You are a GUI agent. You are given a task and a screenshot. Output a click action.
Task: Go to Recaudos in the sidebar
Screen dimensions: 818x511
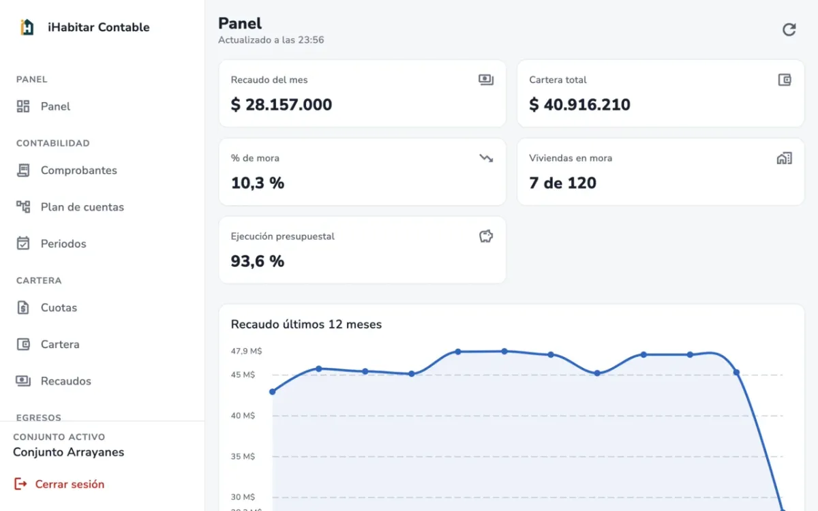pos(102,382)
